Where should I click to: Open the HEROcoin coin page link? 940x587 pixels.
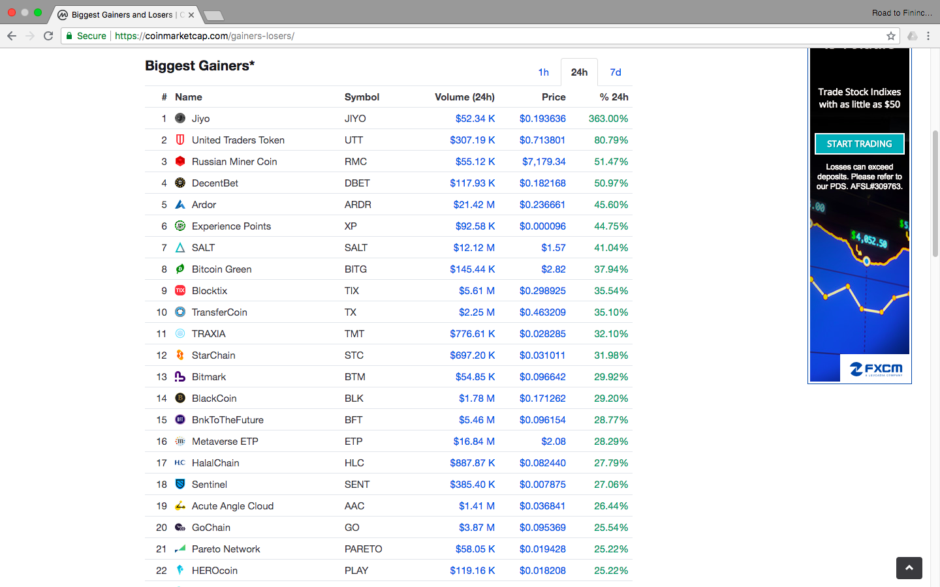click(215, 571)
